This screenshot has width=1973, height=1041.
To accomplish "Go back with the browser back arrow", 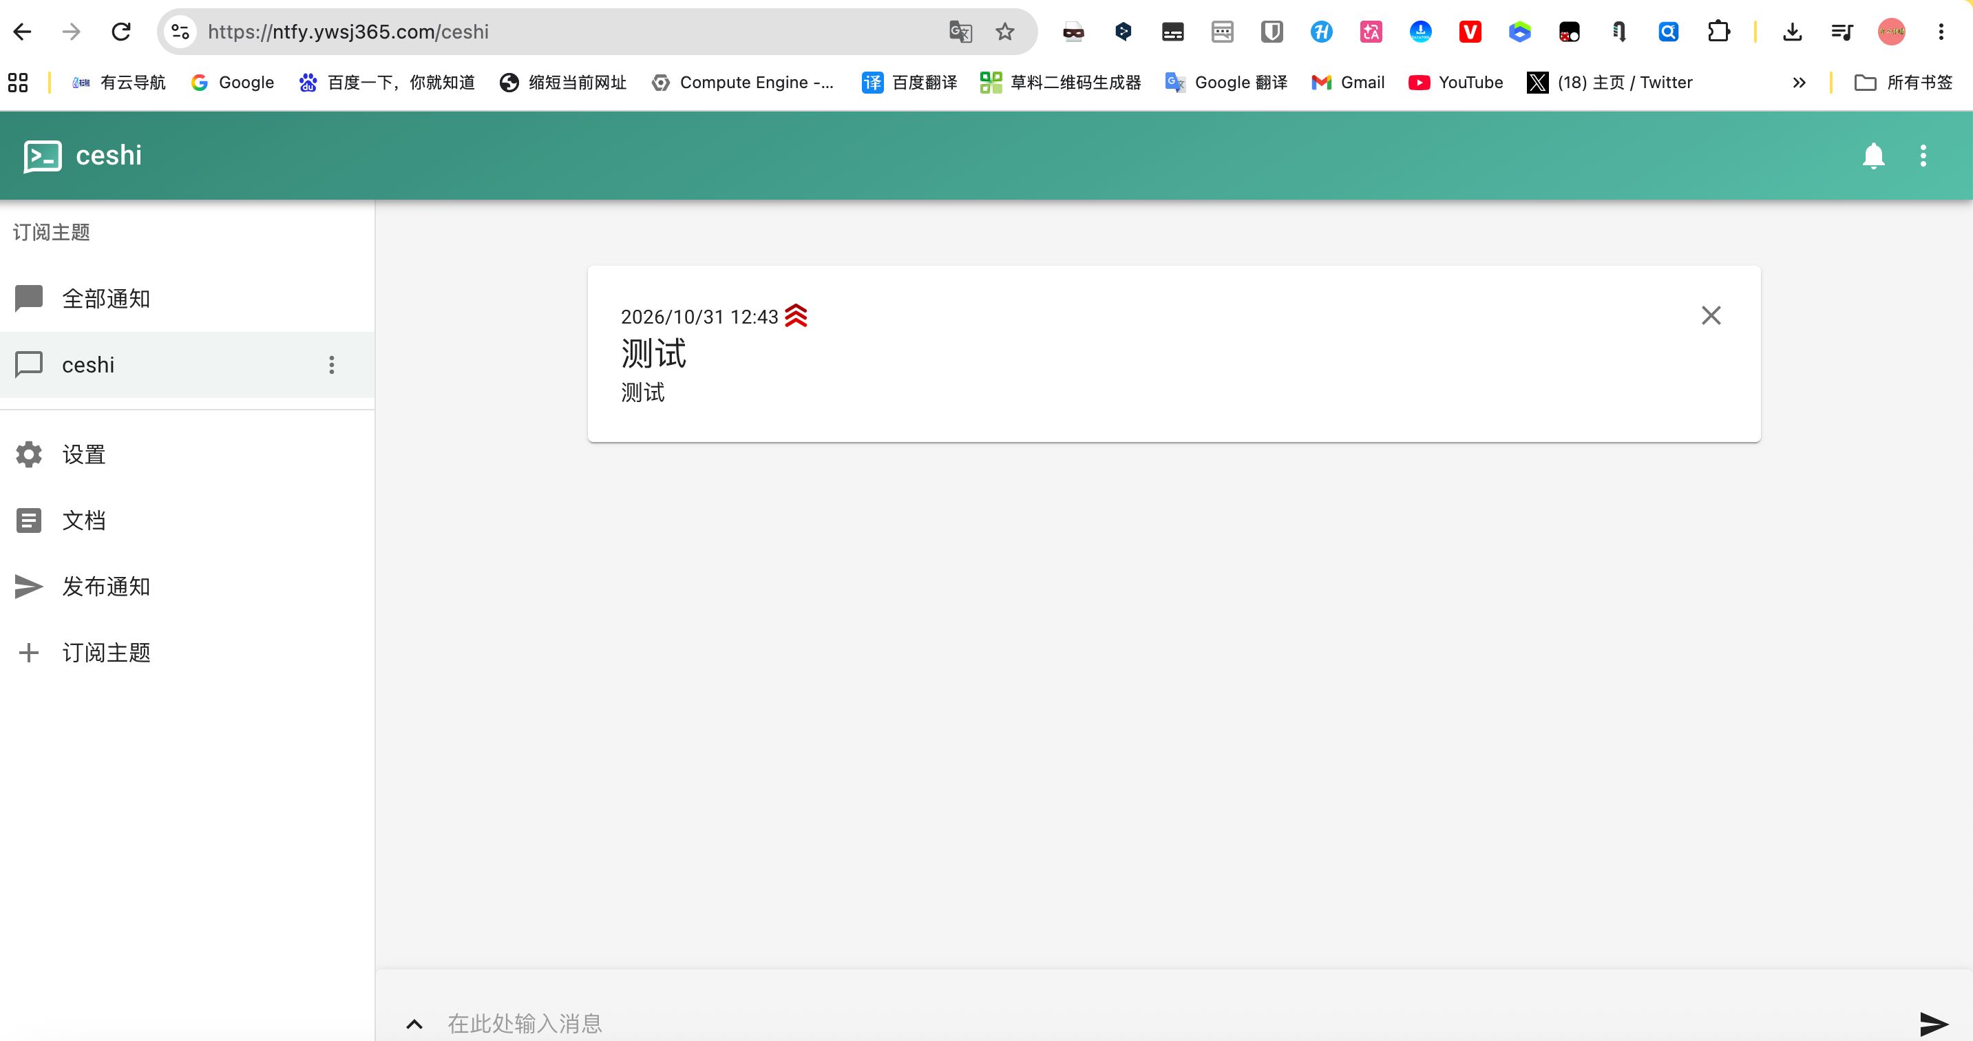I will point(22,32).
